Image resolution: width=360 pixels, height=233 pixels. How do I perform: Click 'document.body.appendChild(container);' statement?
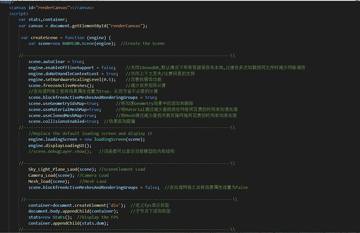73,211
